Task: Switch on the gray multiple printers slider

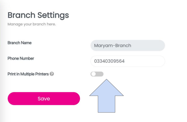Action: coord(97,74)
